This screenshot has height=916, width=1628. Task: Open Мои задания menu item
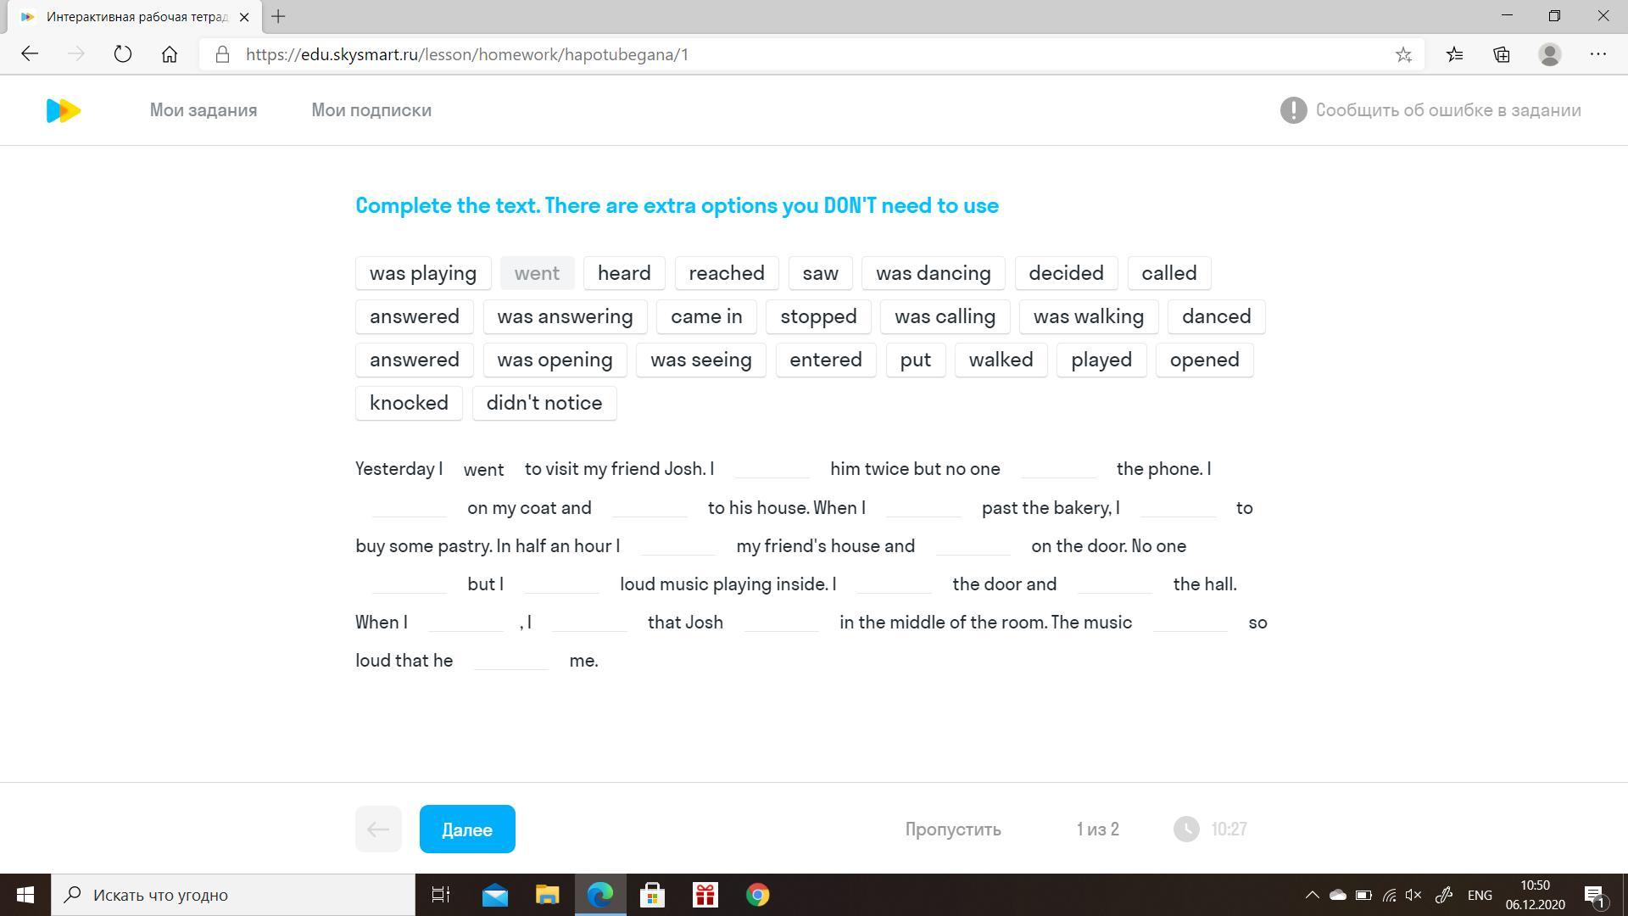[x=203, y=110]
